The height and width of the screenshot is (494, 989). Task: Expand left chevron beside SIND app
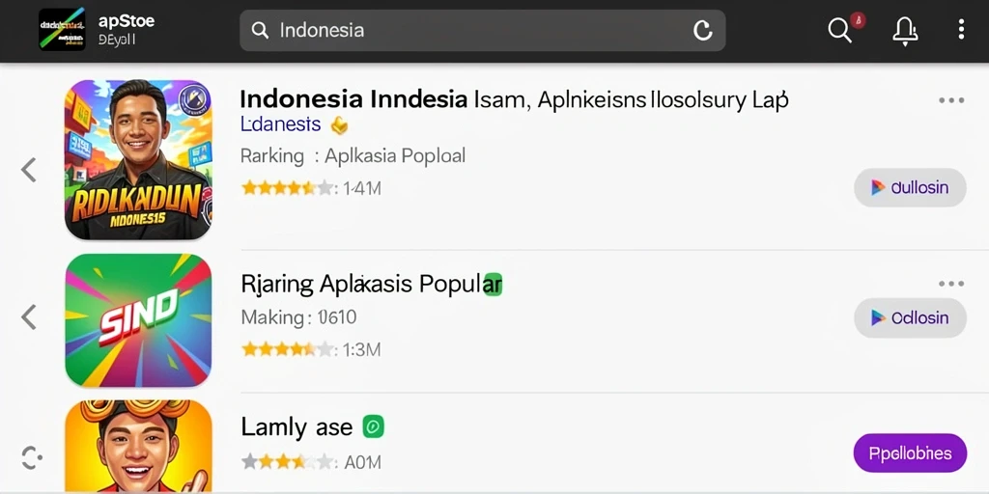(x=28, y=316)
